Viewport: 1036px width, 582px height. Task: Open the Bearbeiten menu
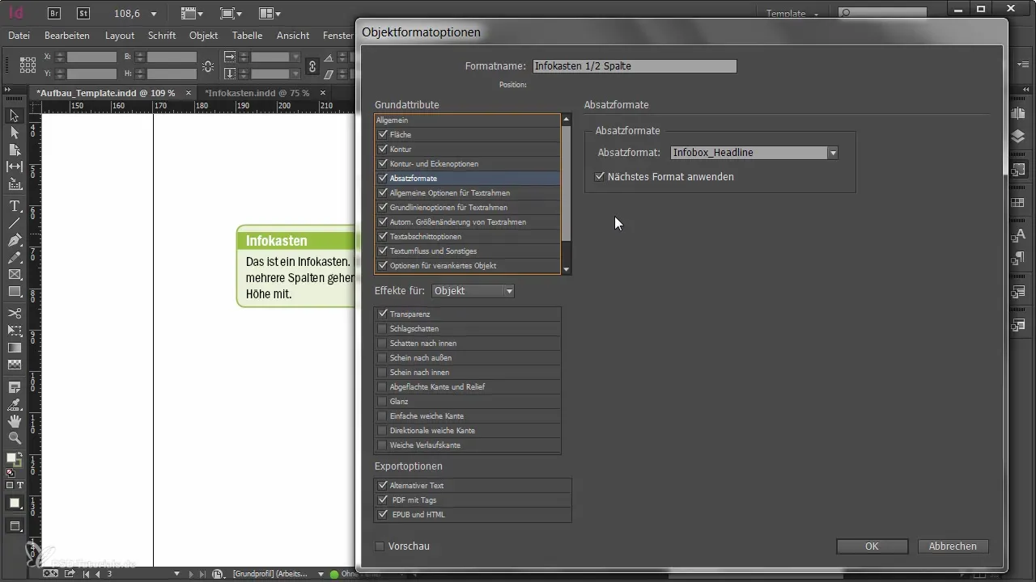coord(67,36)
